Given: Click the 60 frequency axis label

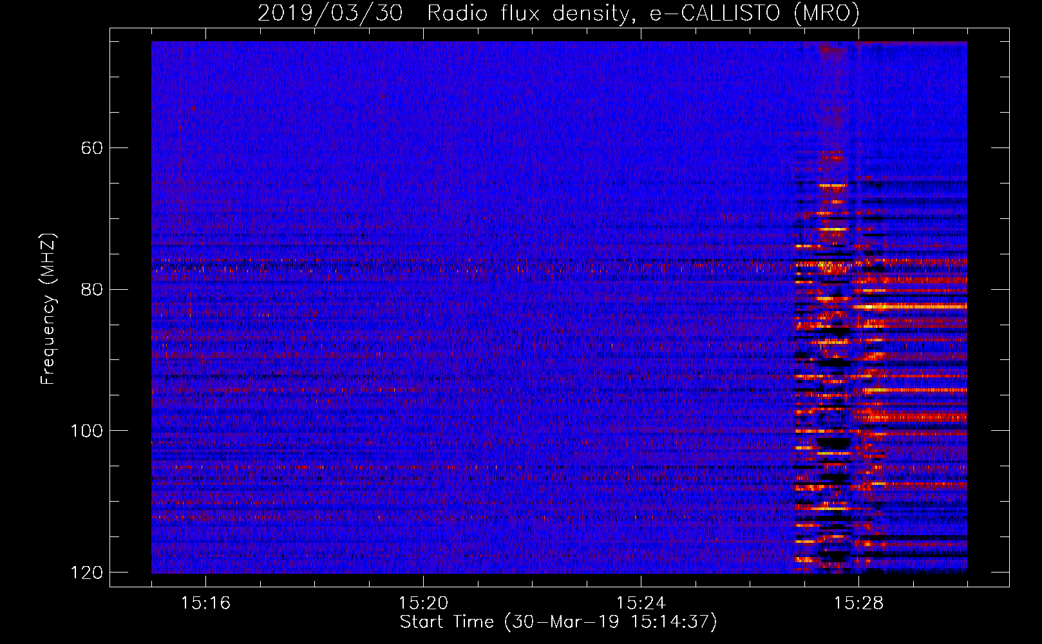Looking at the screenshot, I should [x=92, y=148].
